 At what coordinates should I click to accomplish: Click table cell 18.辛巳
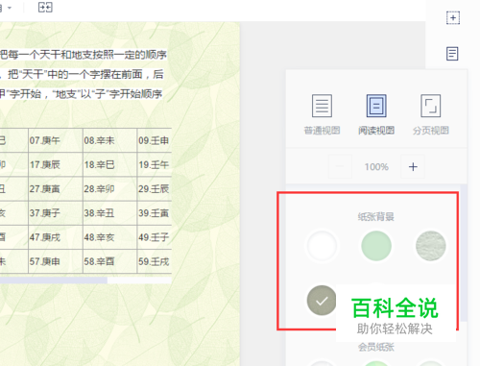tap(109, 164)
